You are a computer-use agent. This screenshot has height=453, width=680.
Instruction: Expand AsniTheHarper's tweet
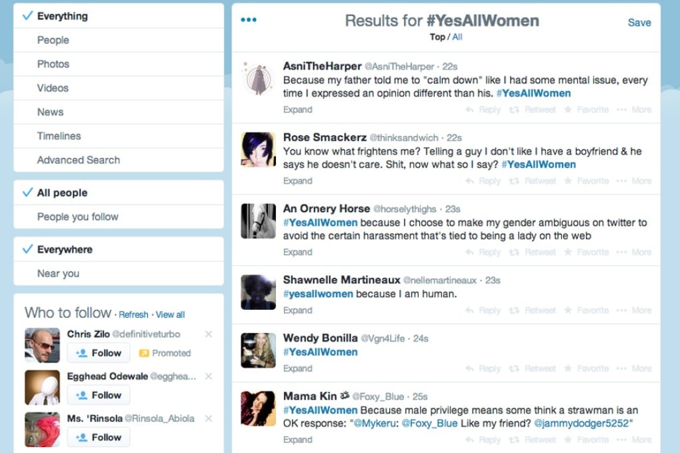pos(297,109)
